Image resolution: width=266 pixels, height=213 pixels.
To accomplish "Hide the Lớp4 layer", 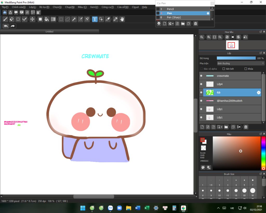I will (201, 84).
